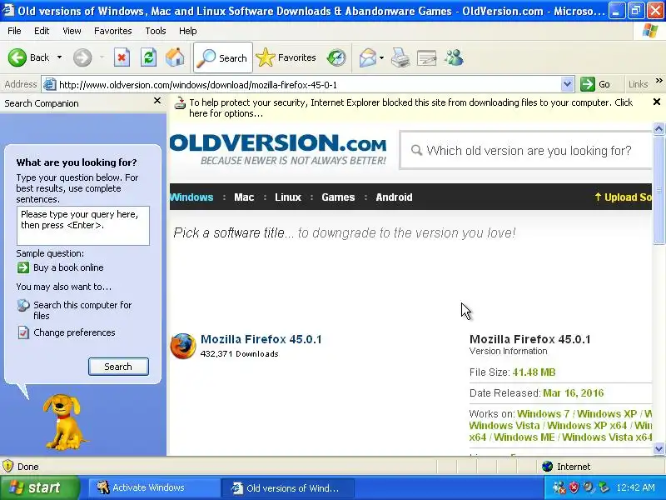The height and width of the screenshot is (500, 666).
Task: Select the Windows navigation tab
Action: (x=191, y=197)
